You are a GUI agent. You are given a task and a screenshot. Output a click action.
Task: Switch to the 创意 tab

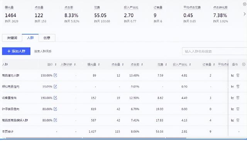pos(47,38)
